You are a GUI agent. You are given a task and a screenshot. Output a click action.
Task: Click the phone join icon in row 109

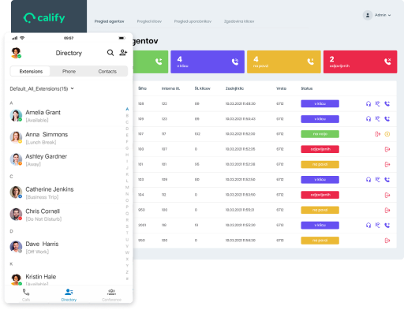tap(387, 119)
